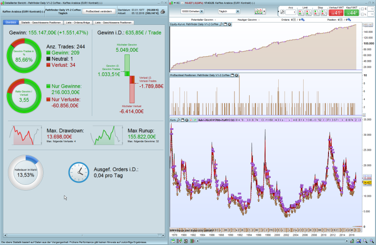The width and height of the screenshot is (376, 245).
Task: Click the Anz quantity input field
Action: (x=290, y=13)
